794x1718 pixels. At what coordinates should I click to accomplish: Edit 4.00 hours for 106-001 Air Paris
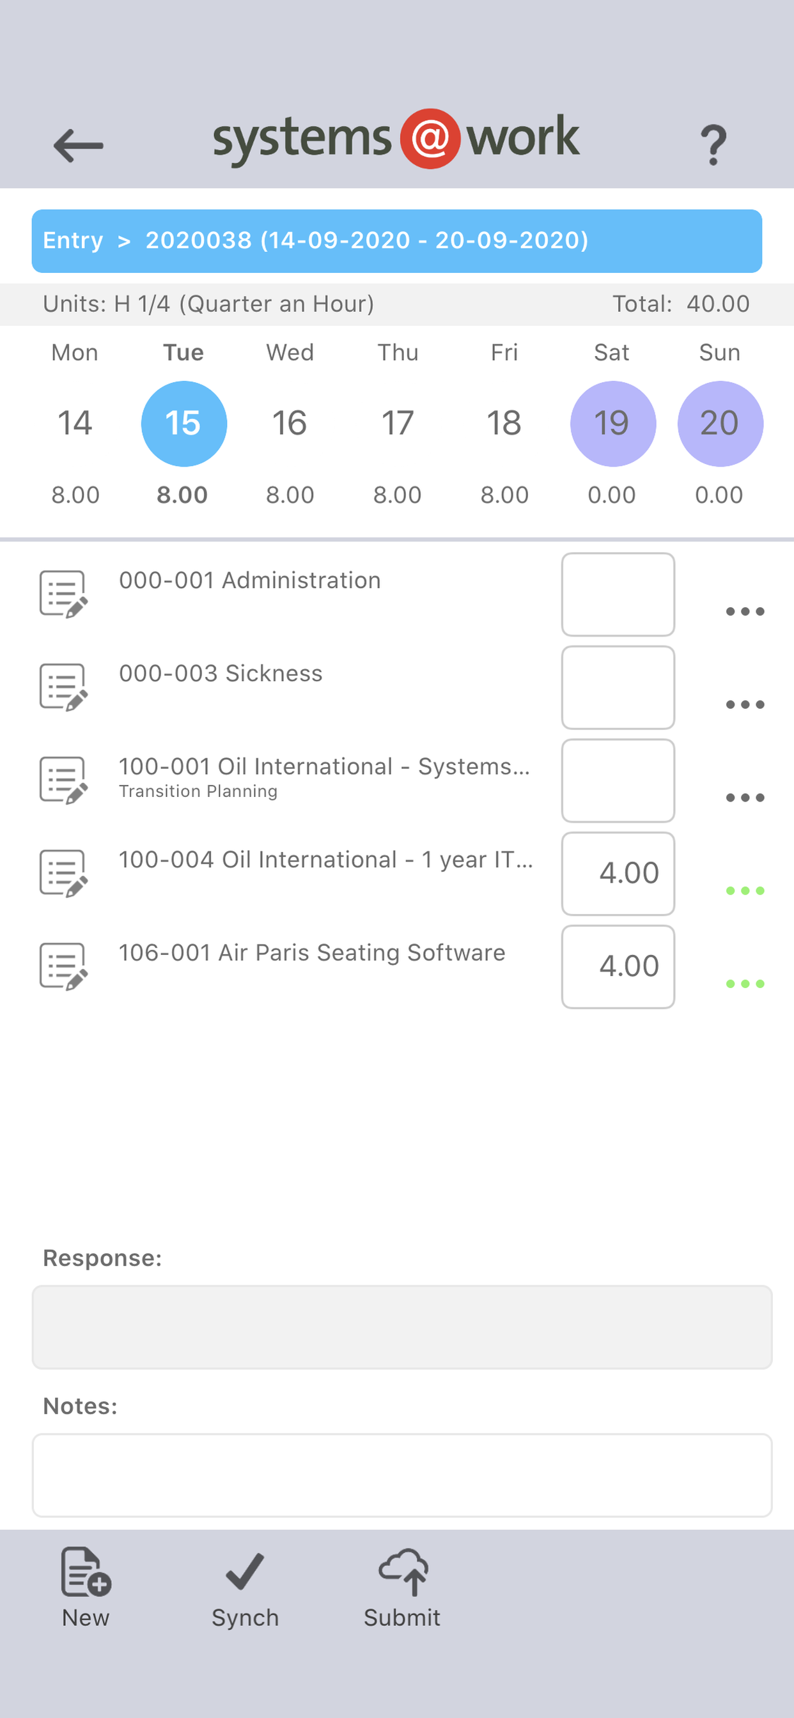tap(618, 967)
